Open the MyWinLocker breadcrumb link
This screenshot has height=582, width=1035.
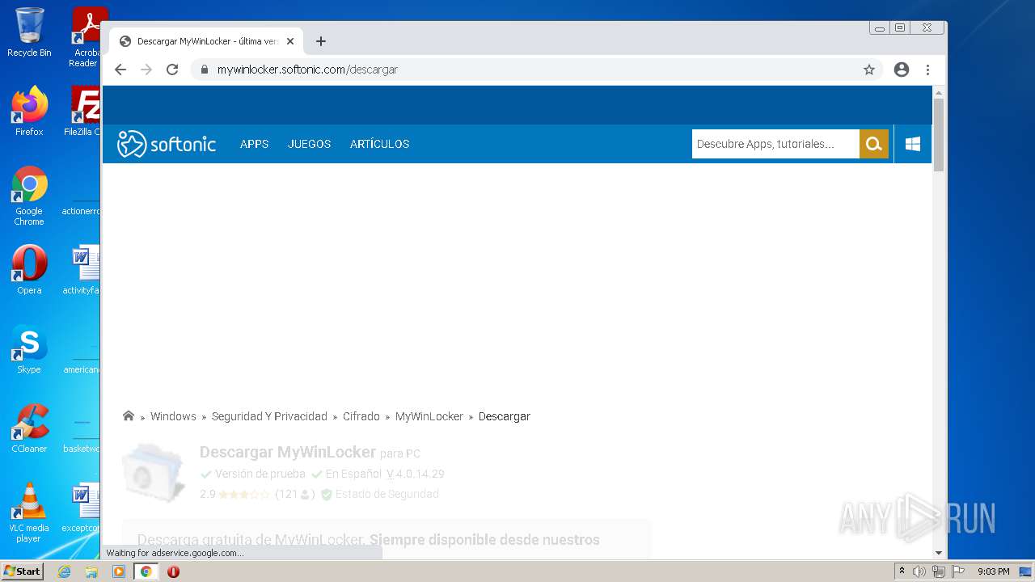pyautogui.click(x=429, y=416)
